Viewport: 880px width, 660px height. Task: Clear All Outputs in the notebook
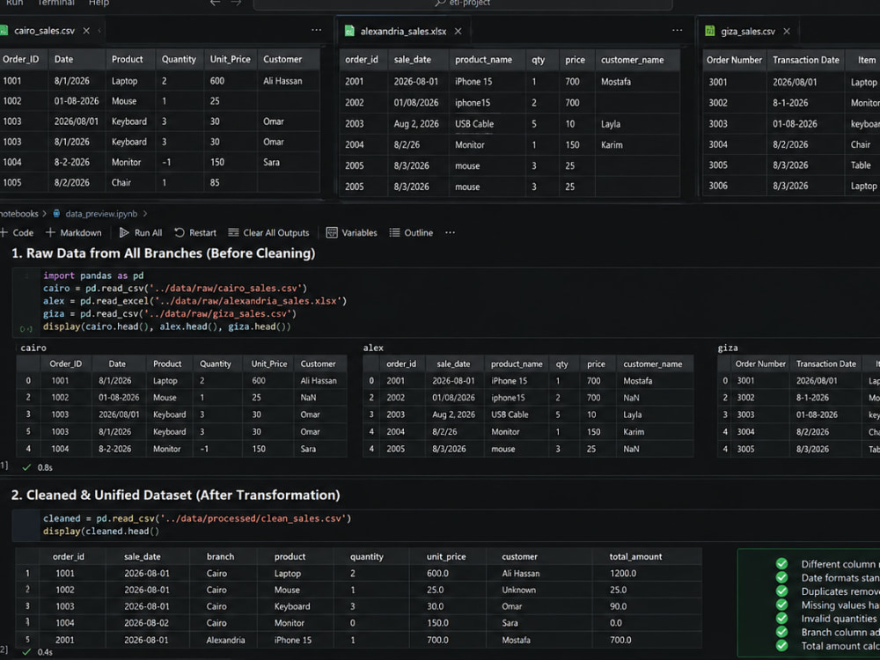(268, 233)
